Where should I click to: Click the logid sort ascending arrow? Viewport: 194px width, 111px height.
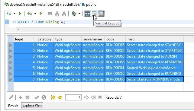tap(33, 39)
